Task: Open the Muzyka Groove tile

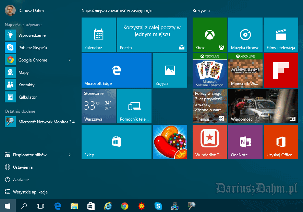Action: [x=245, y=35]
